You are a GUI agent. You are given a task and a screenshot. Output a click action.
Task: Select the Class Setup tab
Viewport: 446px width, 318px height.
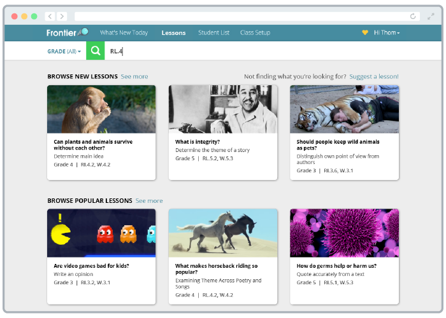[255, 32]
